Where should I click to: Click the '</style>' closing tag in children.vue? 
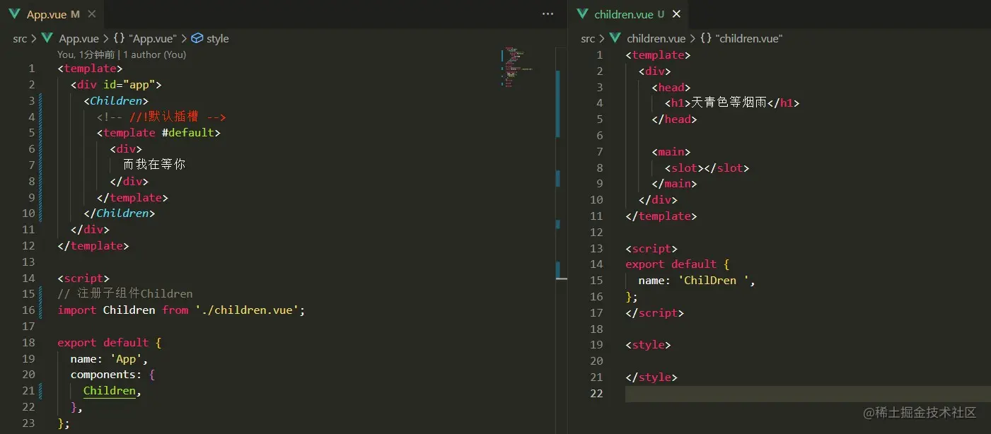click(x=651, y=377)
